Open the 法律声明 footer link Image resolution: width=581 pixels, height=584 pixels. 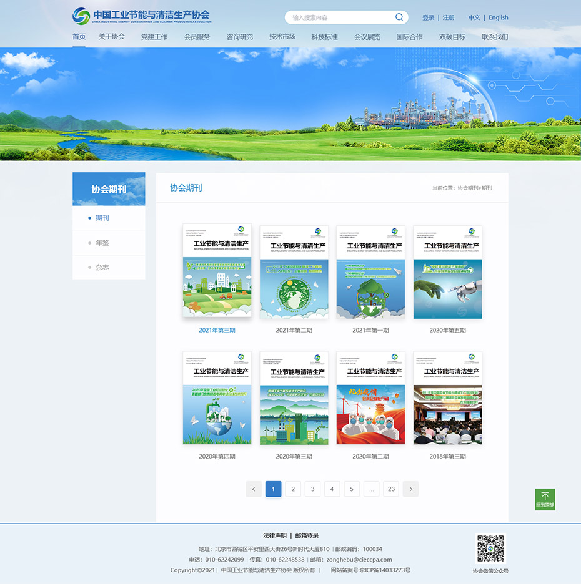(x=274, y=535)
